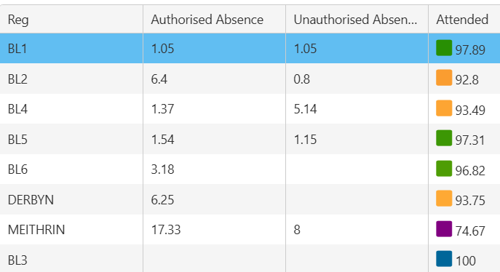
Task: Click the orange swatch beside 93.49
Action: coord(444,108)
